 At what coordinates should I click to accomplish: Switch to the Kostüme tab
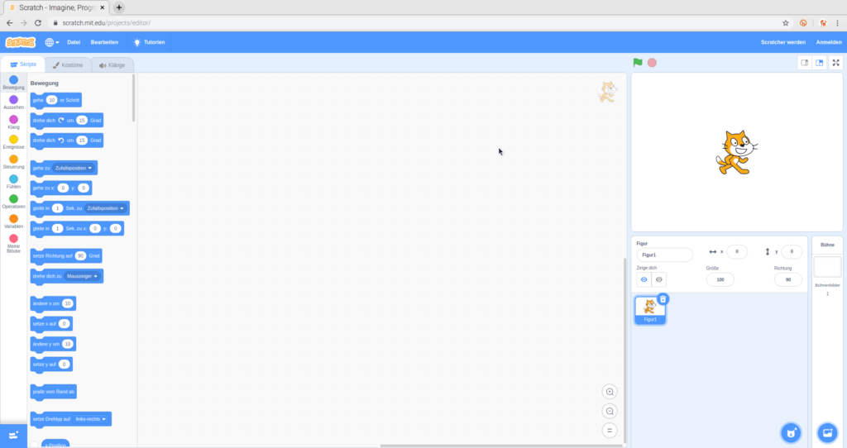pyautogui.click(x=68, y=65)
